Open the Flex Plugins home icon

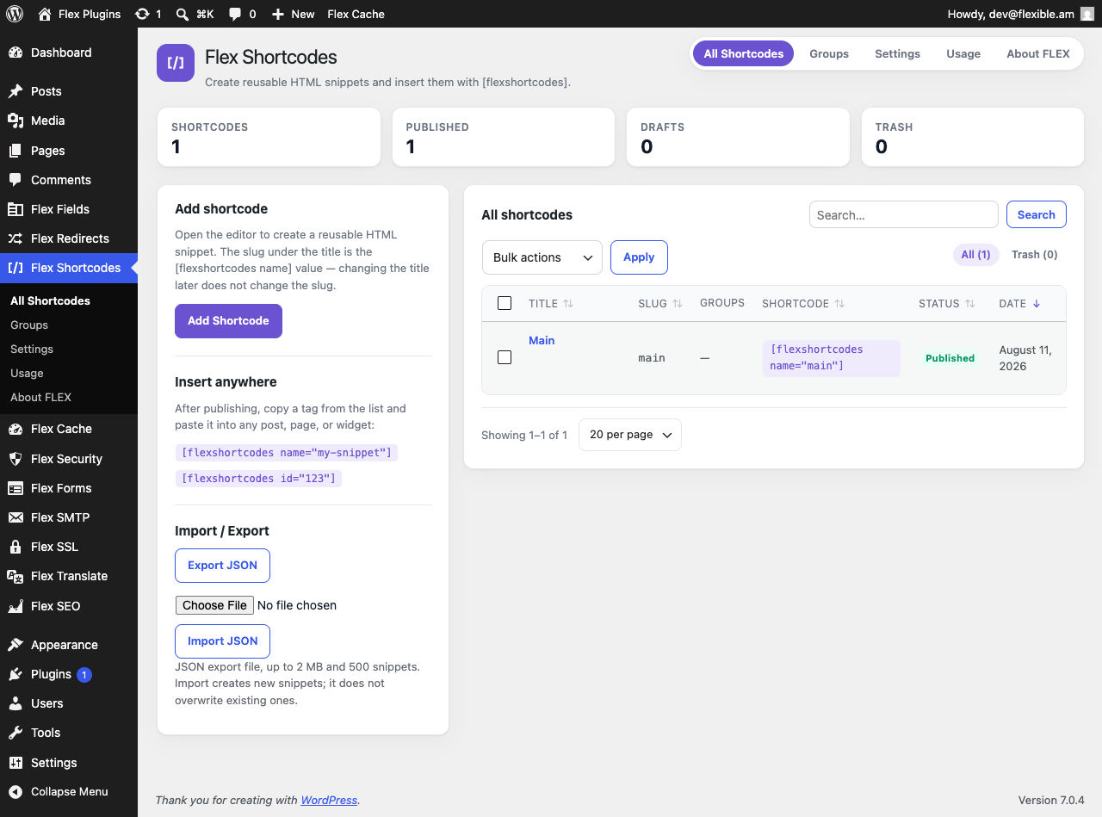click(45, 14)
